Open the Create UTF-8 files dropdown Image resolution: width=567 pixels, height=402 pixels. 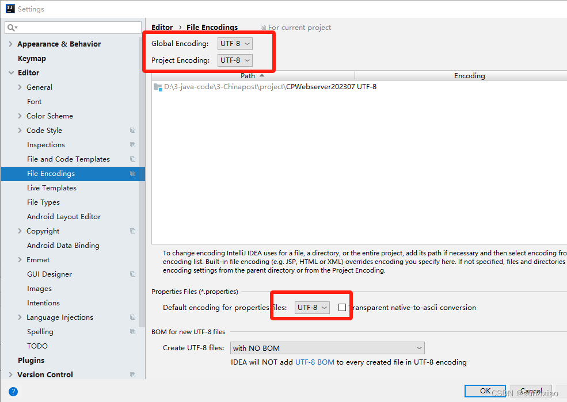[x=327, y=348]
